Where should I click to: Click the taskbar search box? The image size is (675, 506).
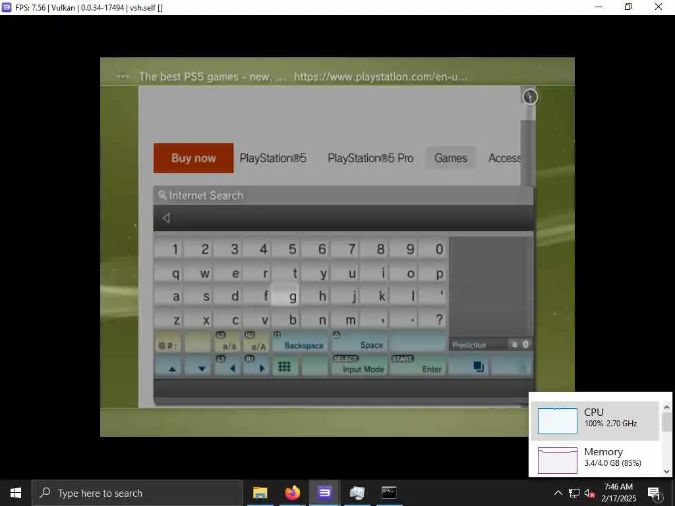pyautogui.click(x=137, y=493)
